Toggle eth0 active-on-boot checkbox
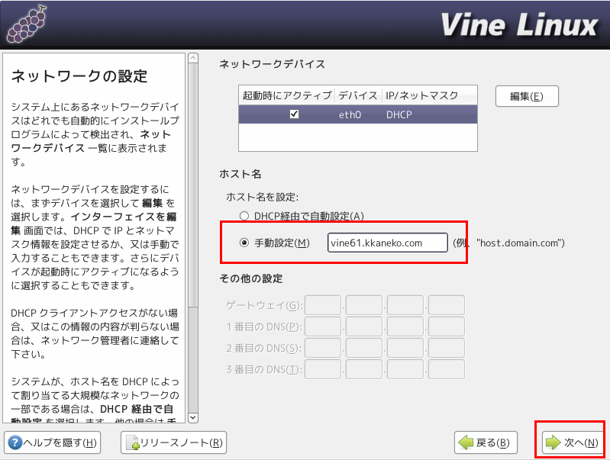This screenshot has width=610, height=460. coord(295,114)
